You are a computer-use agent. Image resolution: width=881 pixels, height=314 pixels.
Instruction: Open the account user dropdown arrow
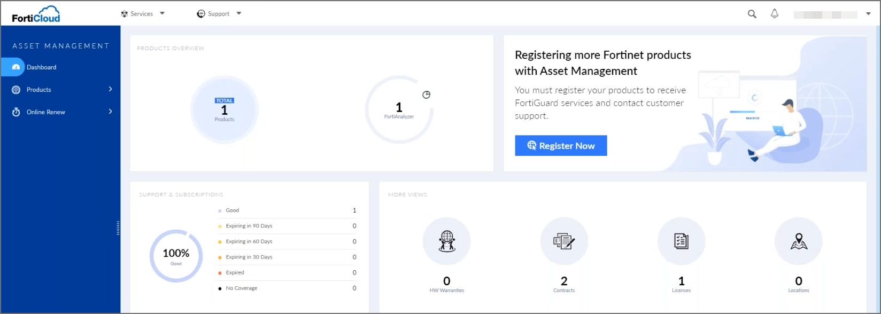[868, 14]
